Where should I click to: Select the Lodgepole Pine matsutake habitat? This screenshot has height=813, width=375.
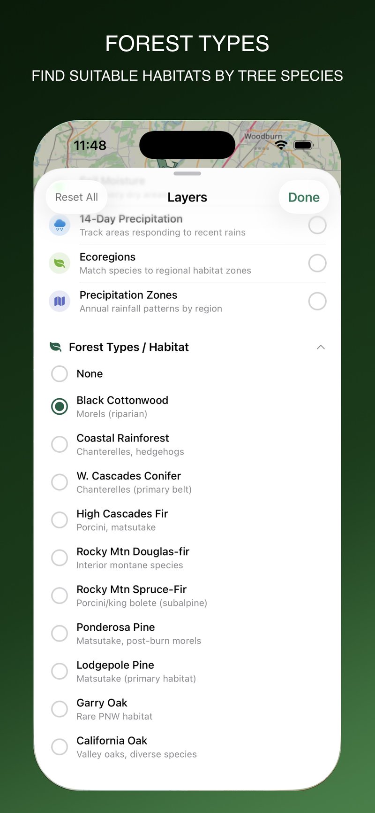(60, 671)
